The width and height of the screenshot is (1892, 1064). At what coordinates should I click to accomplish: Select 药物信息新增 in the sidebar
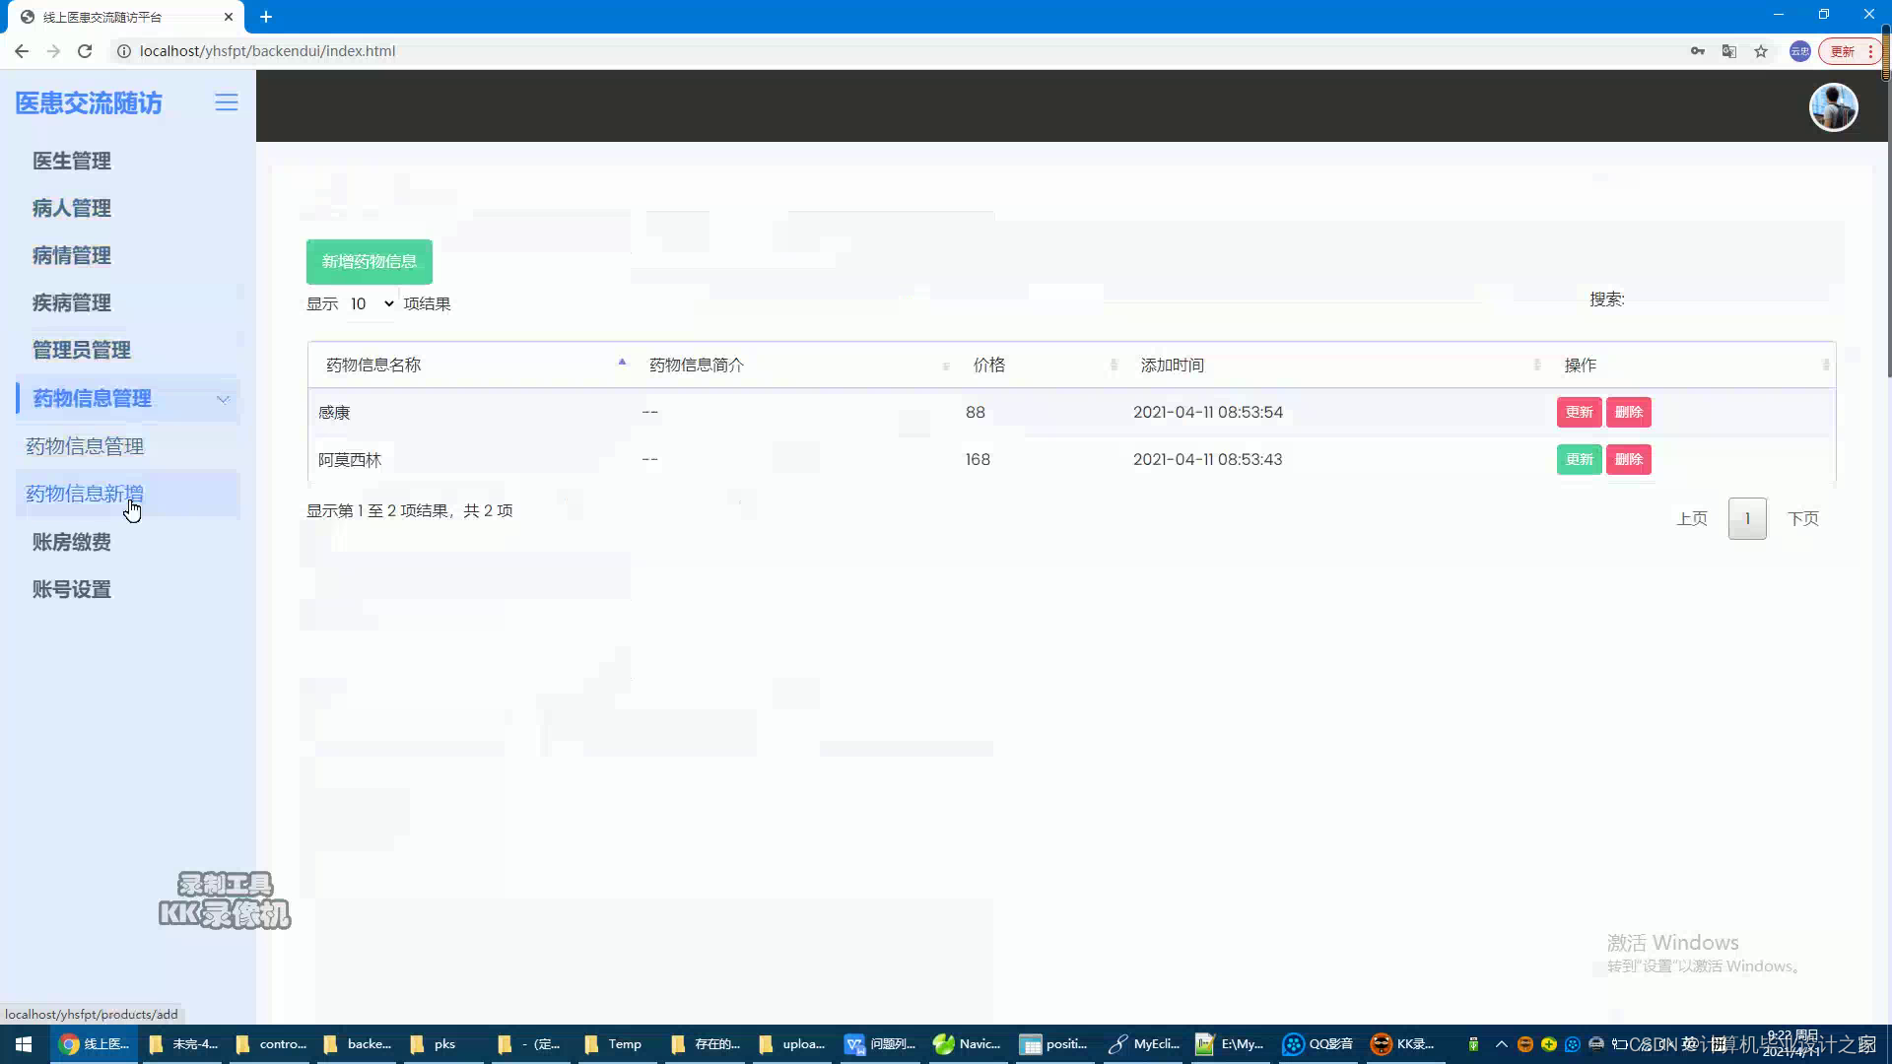85,494
